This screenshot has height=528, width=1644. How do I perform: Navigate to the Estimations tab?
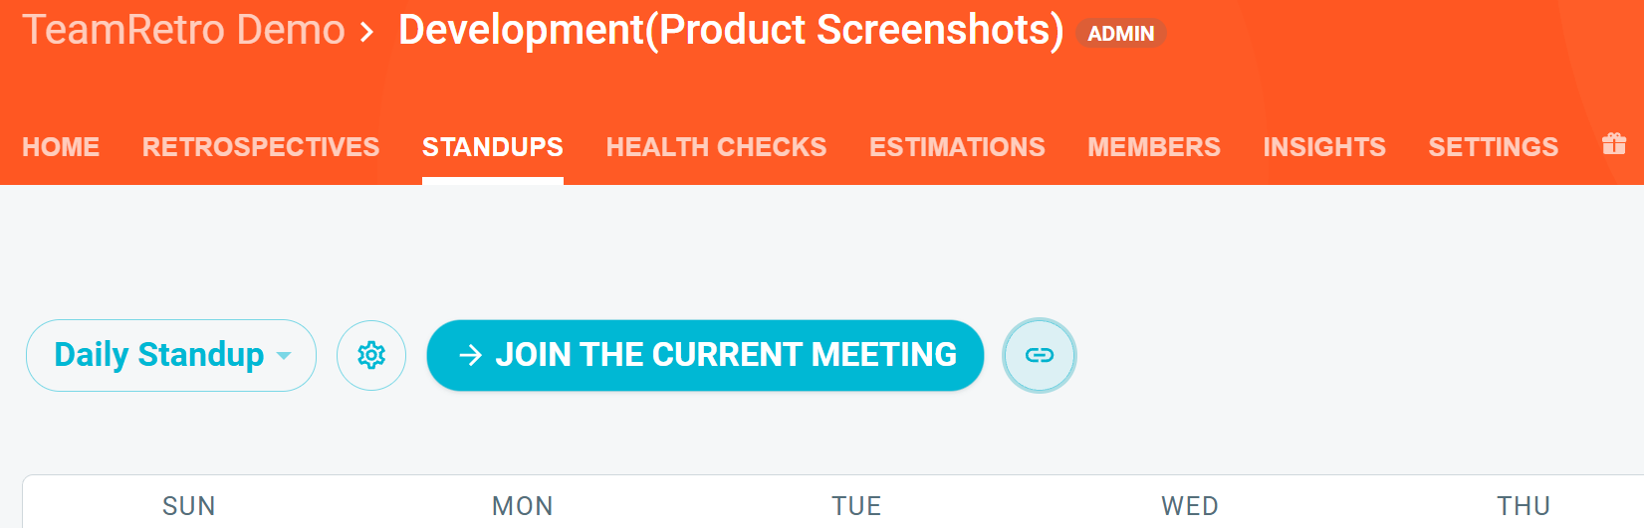pos(957,147)
